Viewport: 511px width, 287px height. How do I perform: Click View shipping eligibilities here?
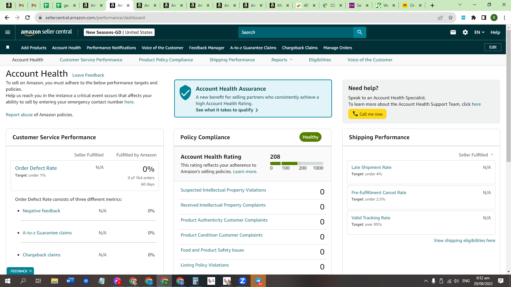(x=464, y=240)
